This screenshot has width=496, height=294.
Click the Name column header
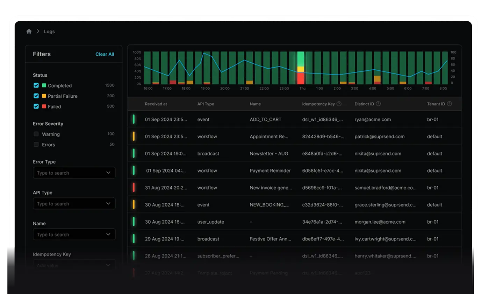point(255,104)
